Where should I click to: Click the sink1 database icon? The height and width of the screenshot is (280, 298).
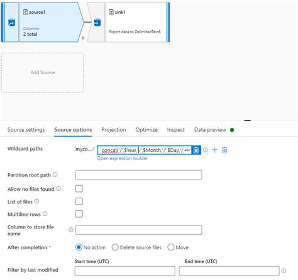click(97, 22)
